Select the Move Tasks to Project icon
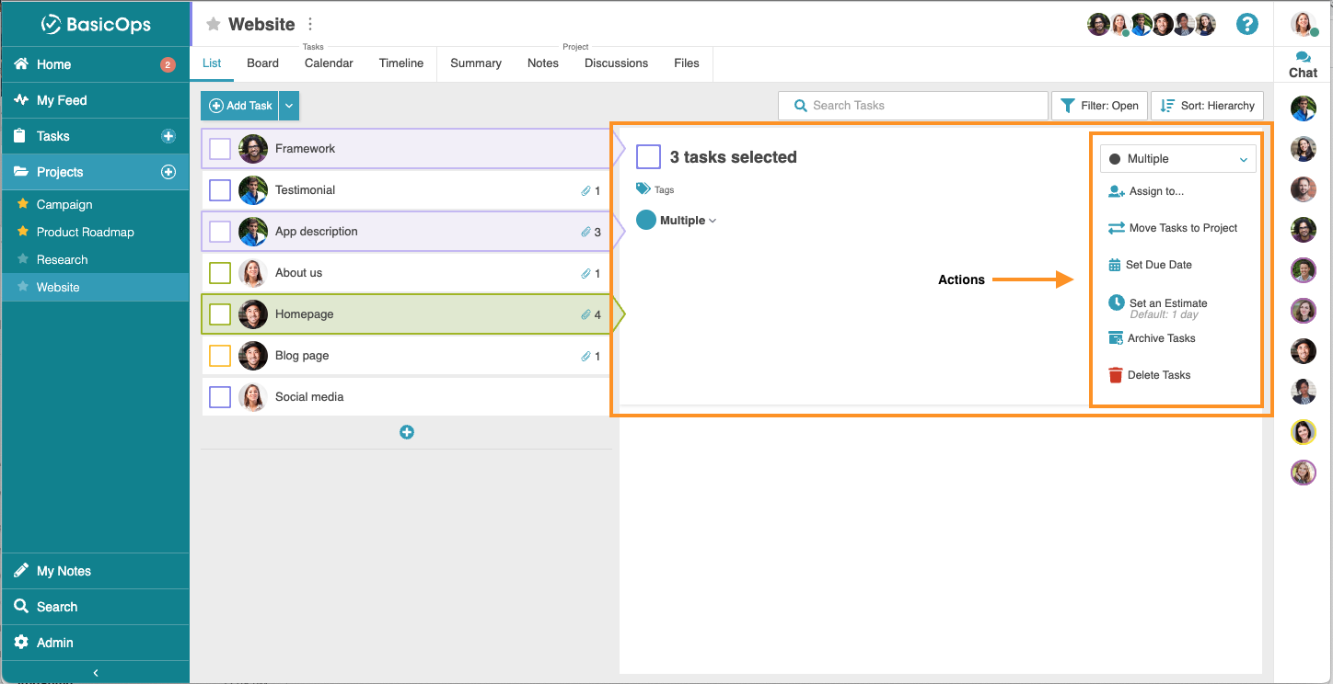This screenshot has width=1333, height=684. [x=1116, y=228]
